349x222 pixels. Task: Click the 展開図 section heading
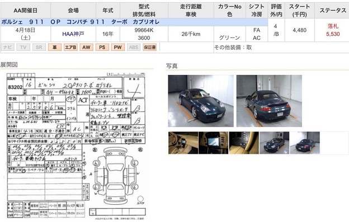tap(9, 65)
